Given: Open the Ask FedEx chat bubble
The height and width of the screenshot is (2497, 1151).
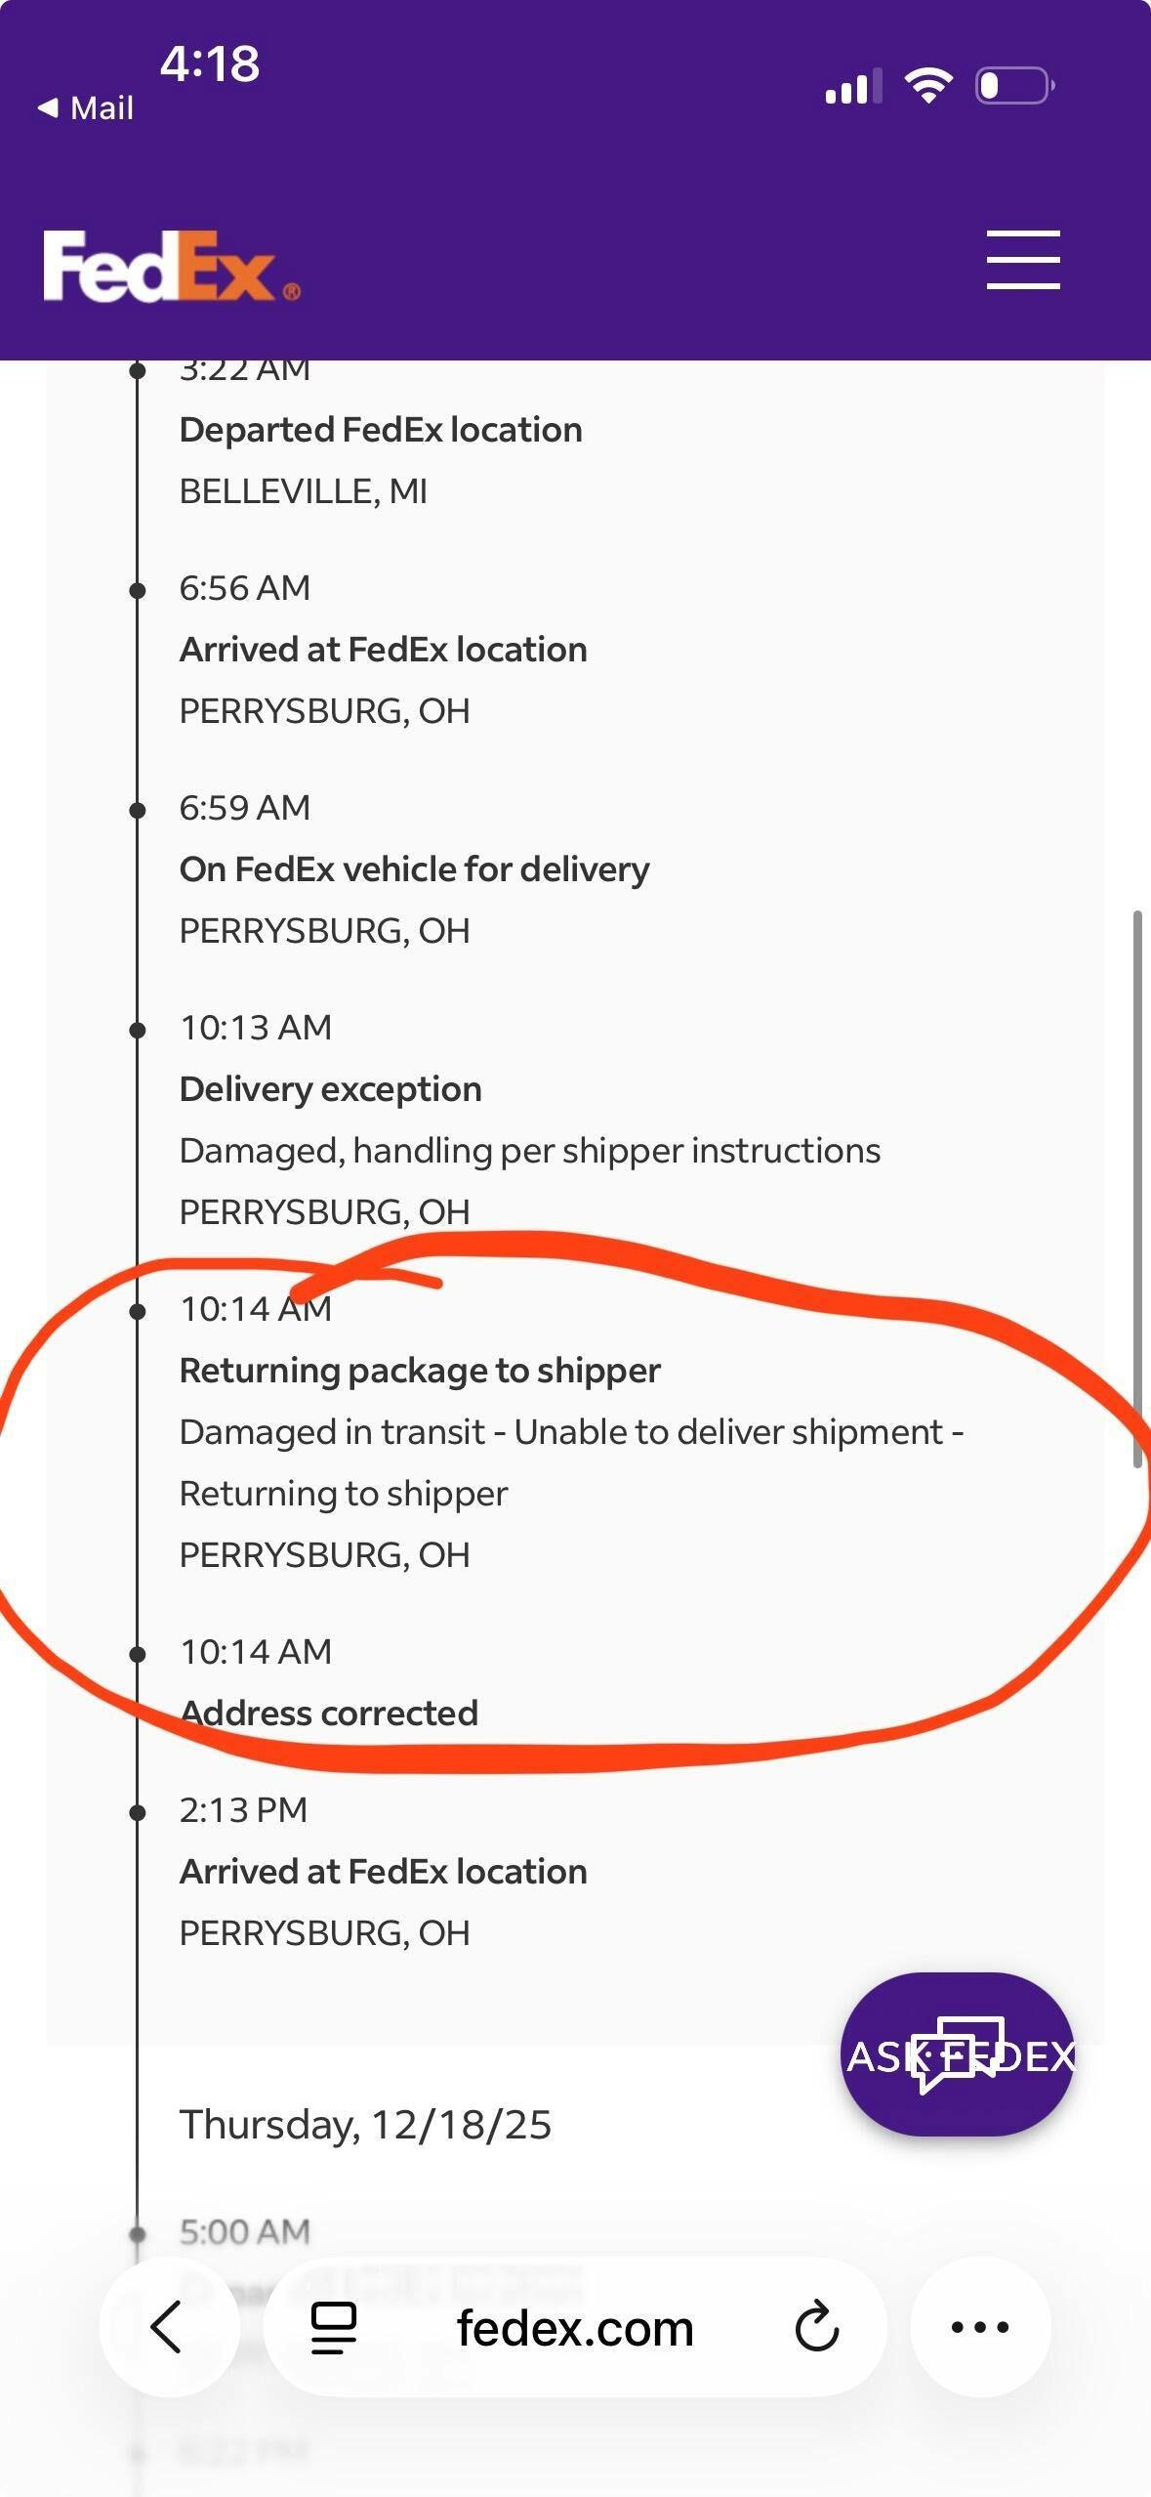Looking at the screenshot, I should click(958, 2055).
